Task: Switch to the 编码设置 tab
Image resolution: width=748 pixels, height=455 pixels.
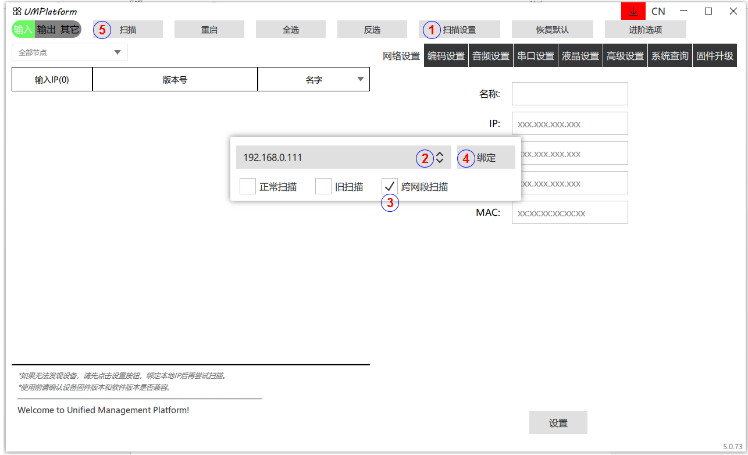Action: (446, 56)
